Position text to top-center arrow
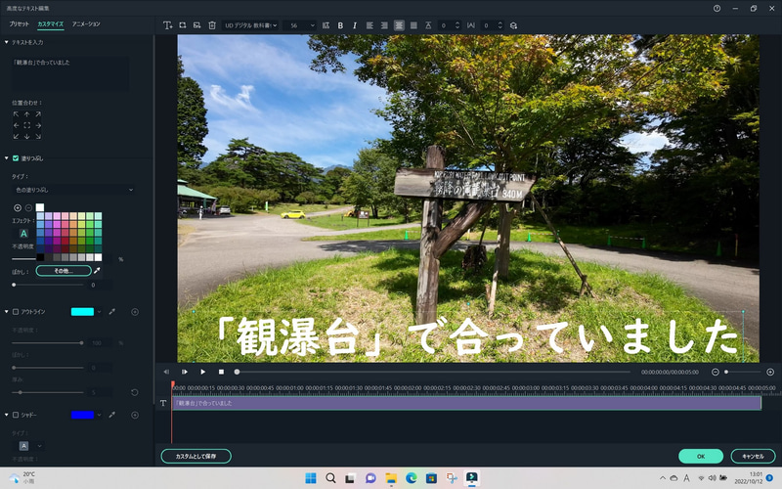 pyautogui.click(x=27, y=114)
